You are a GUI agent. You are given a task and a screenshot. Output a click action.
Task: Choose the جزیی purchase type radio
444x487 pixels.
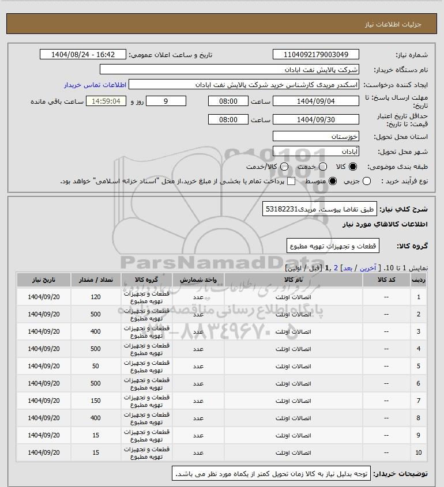coord(367,181)
